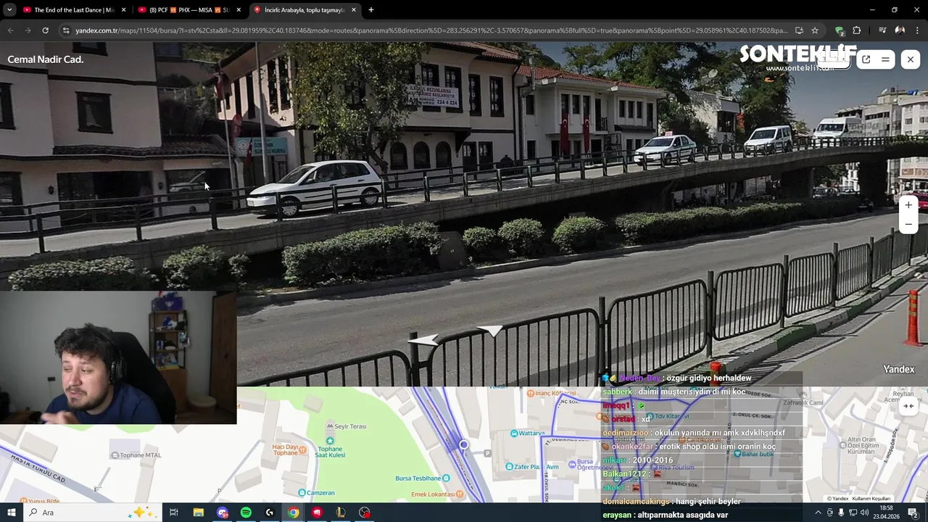Expand the minimap using the arrows button

[908, 406]
